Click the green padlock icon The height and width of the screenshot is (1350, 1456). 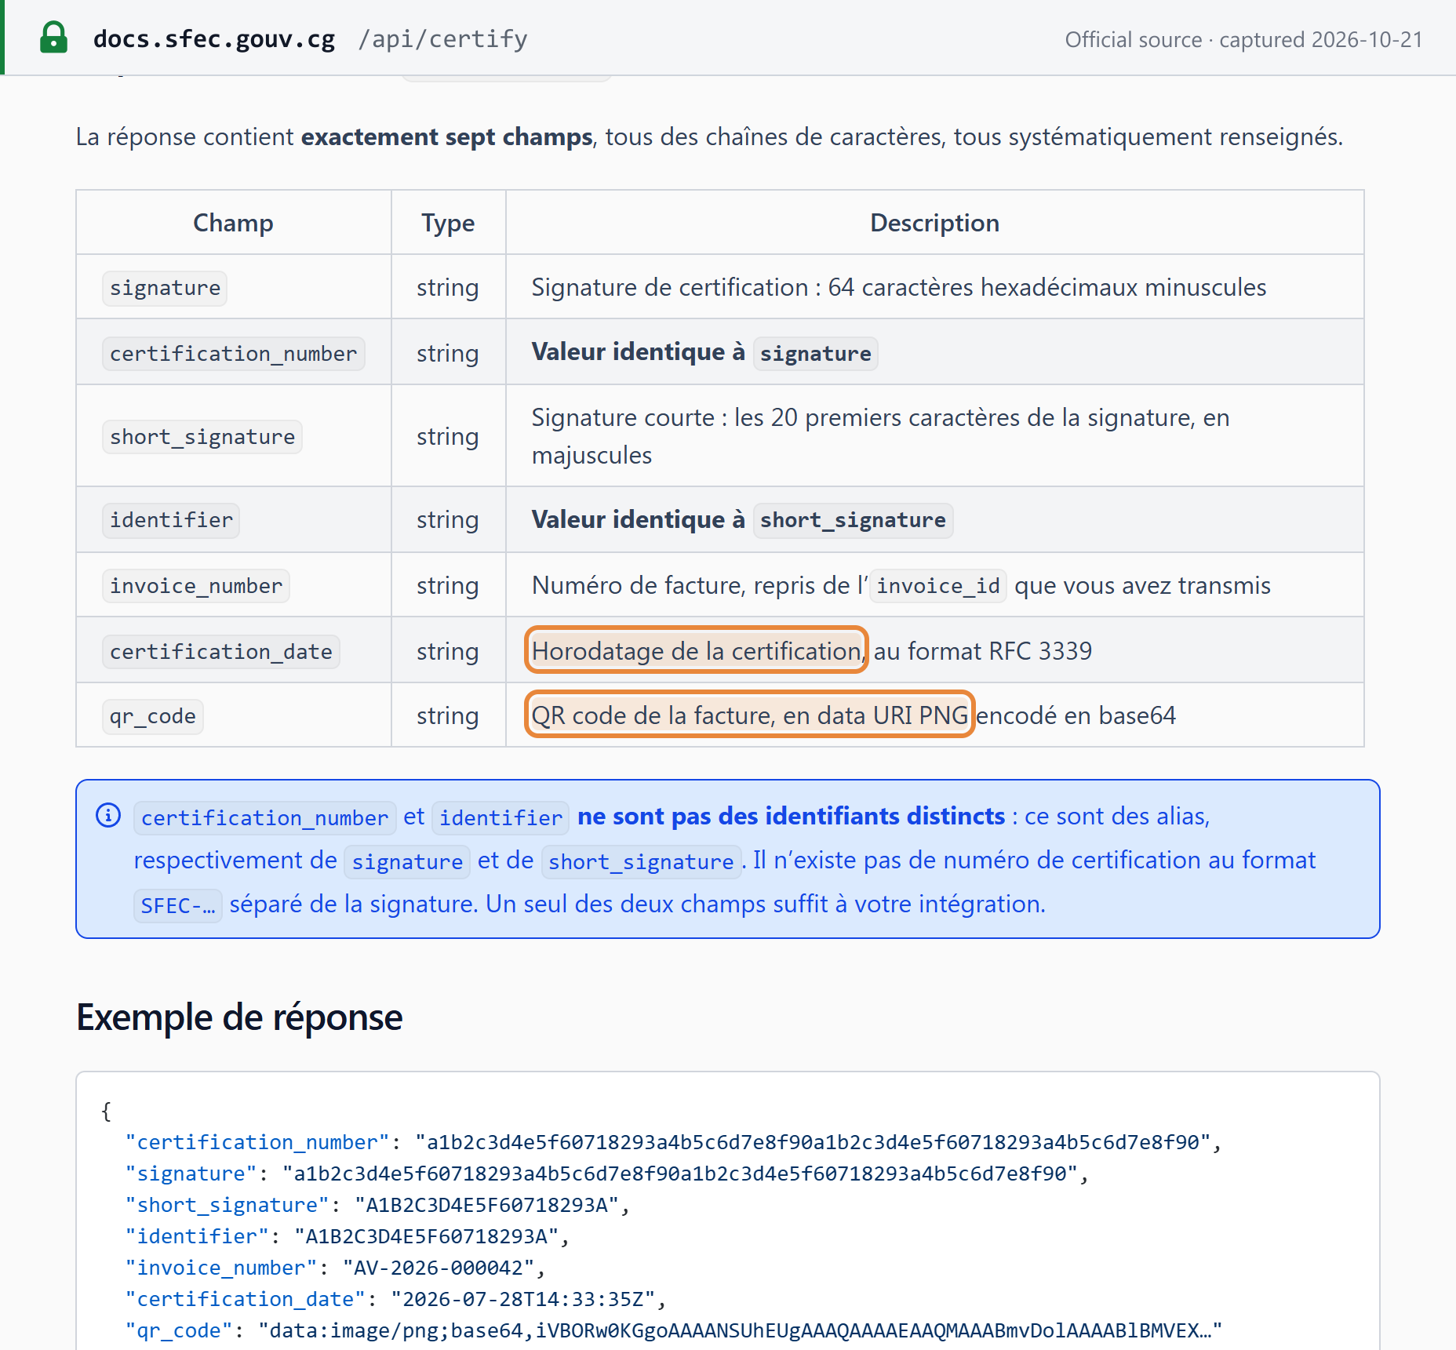click(53, 38)
